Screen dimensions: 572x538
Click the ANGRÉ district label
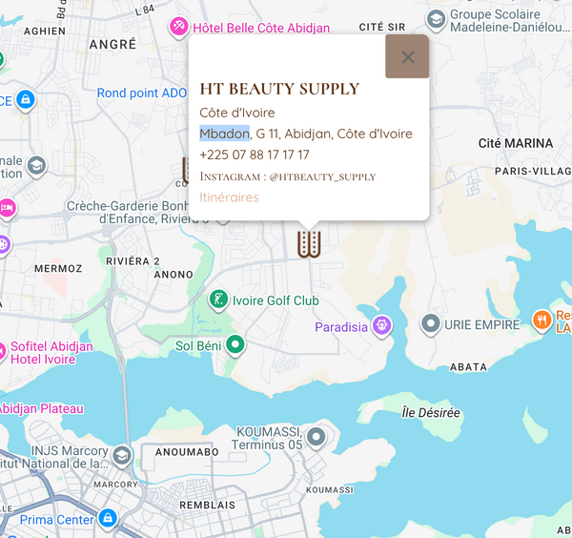112,44
